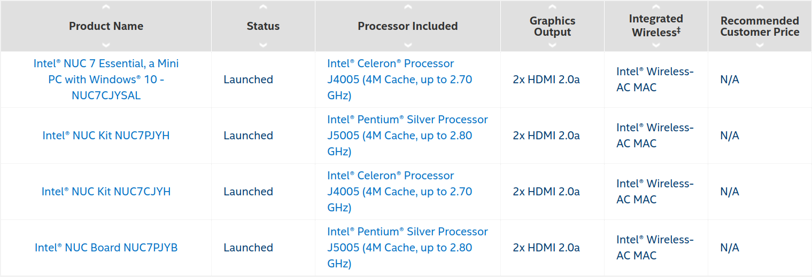Sort Product Name column ascending arrow

[x=106, y=7]
